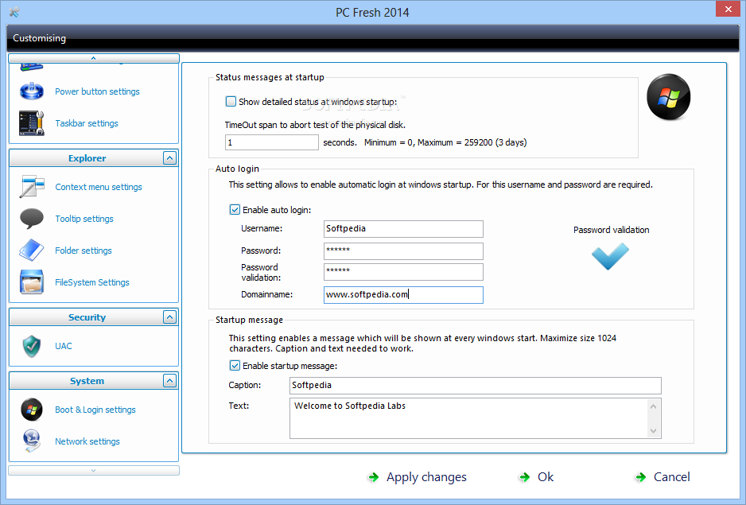Click the Password validation checkmark icon
The height and width of the screenshot is (505, 746).
[x=611, y=257]
